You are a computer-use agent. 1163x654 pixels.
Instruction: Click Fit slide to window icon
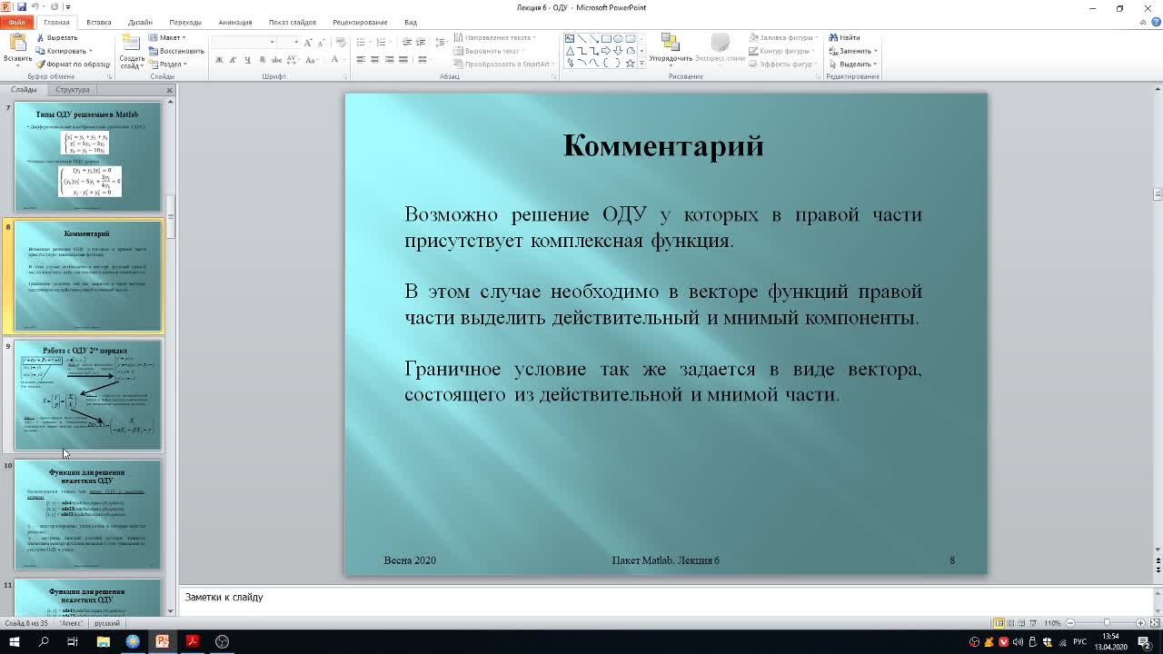1155,623
